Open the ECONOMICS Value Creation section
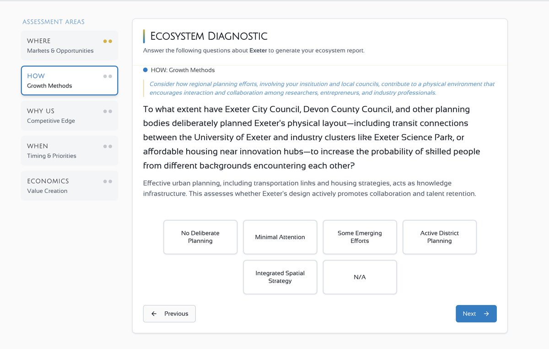 (x=69, y=185)
